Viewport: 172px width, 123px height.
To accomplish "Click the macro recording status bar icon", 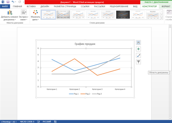I will [55, 122].
